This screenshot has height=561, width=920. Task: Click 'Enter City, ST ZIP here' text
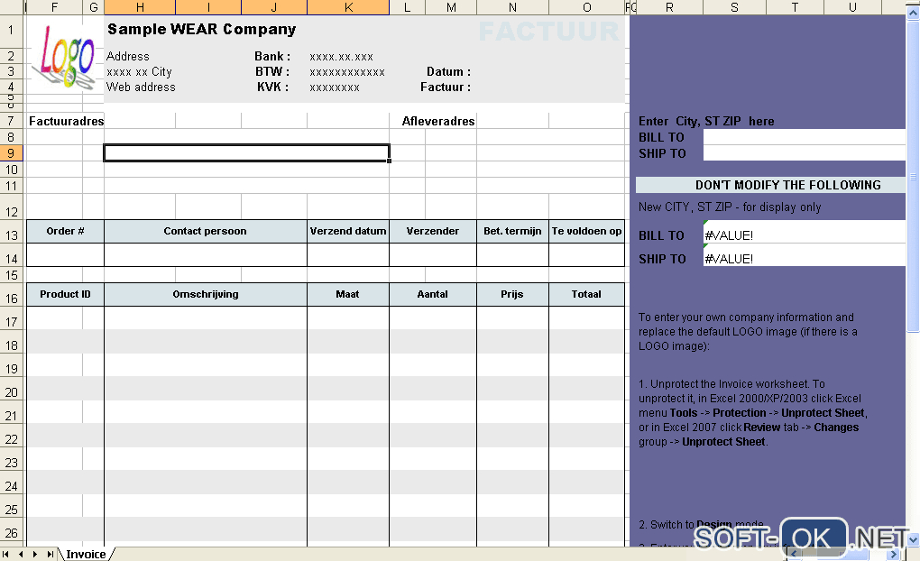click(706, 122)
